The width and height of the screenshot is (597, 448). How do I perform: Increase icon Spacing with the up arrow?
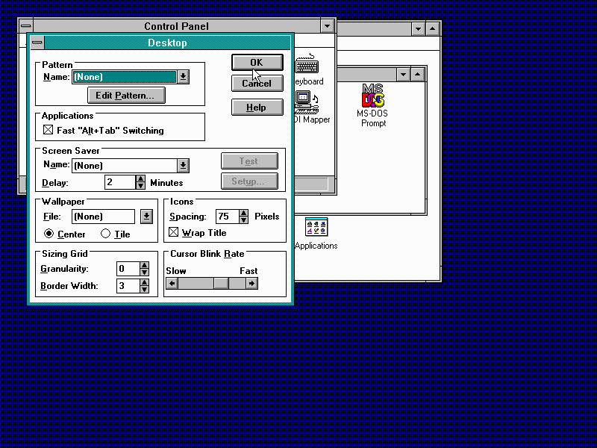click(x=243, y=213)
